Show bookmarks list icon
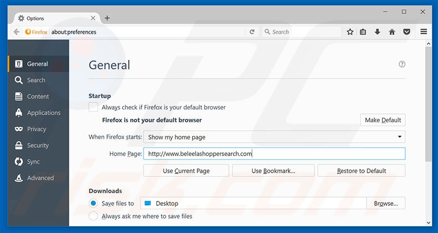 (363, 32)
